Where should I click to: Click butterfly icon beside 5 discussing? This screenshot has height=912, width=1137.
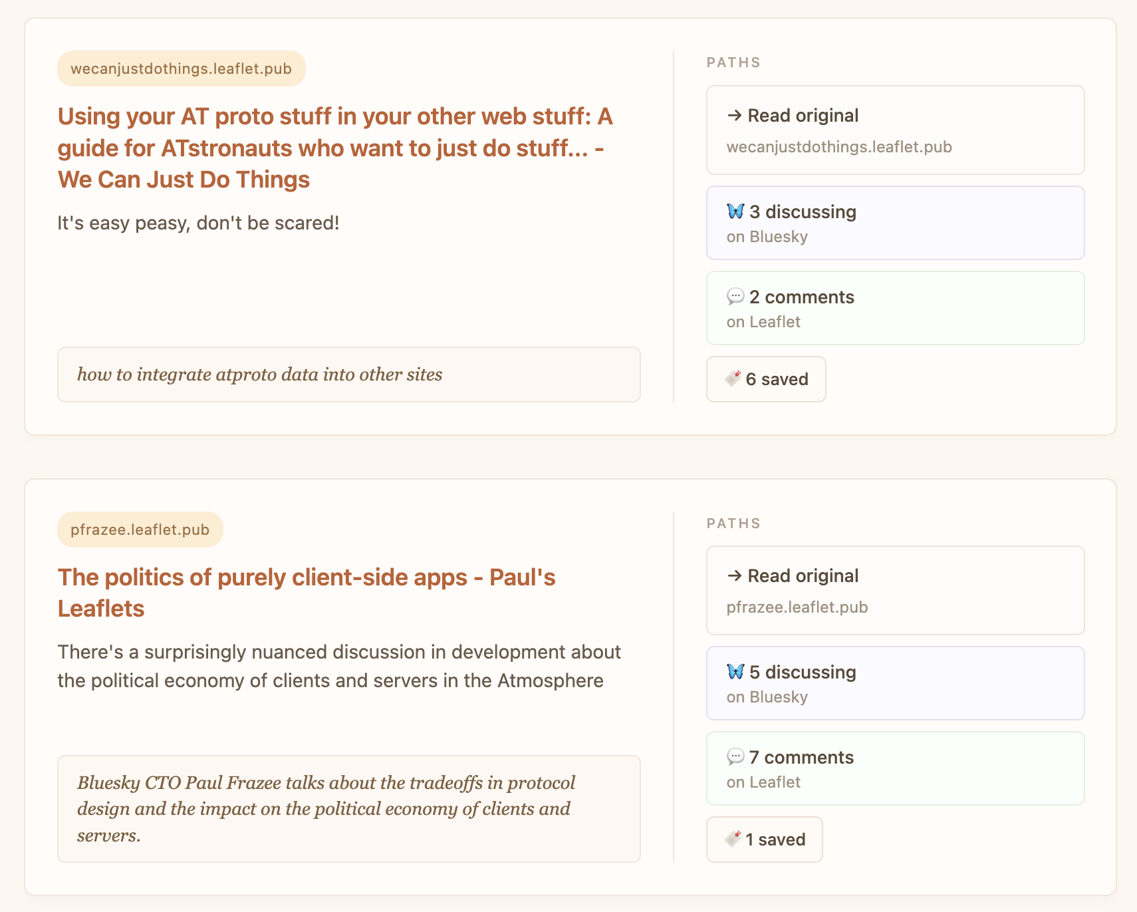(735, 672)
